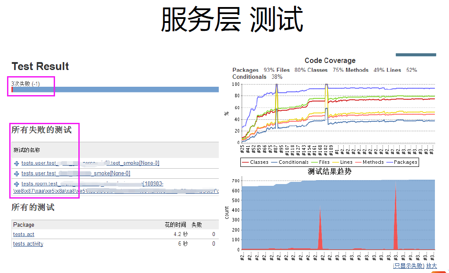The width and height of the screenshot is (449, 273).
Task: Click the blue passed portion of result bar
Action: click(116, 90)
